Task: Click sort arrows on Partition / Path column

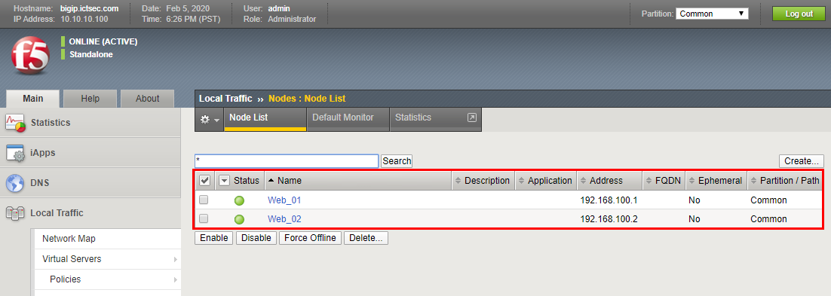Action: click(x=753, y=181)
